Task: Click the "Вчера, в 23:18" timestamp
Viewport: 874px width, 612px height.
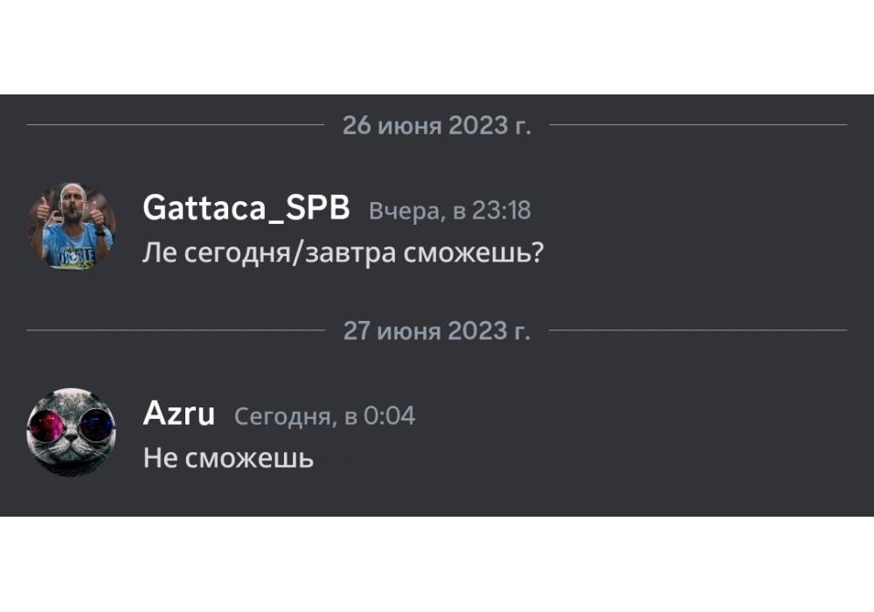Action: coord(449,212)
